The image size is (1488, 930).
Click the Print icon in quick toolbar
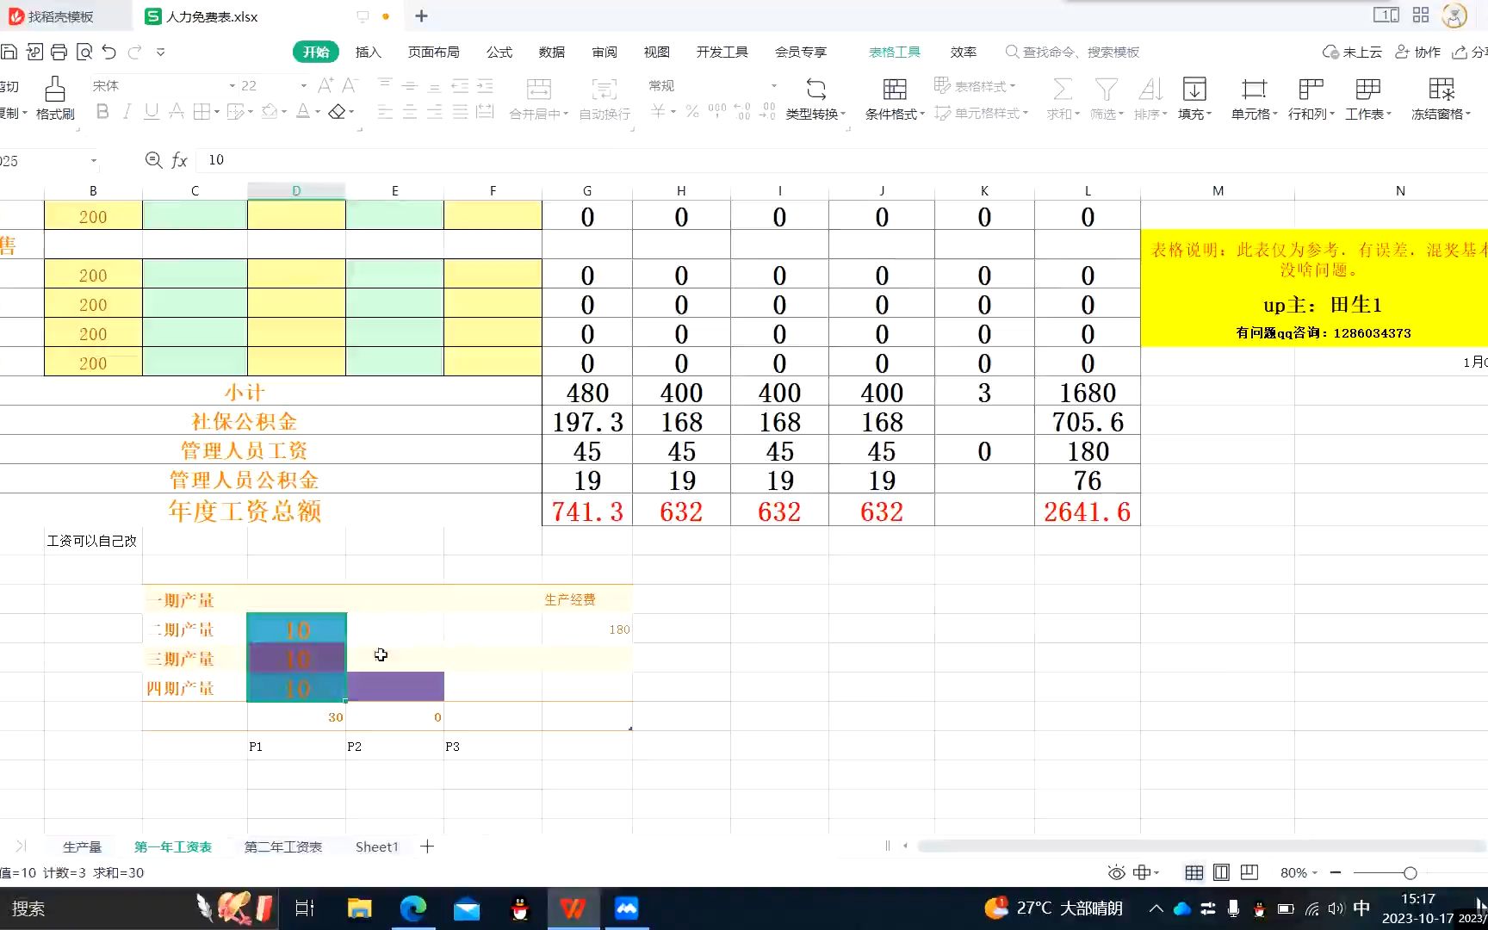click(59, 53)
